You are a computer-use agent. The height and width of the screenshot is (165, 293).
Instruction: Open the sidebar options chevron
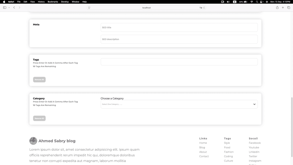[x=9, y=8]
